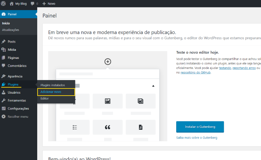Open Saiba mais sobre o Gutenberg link
The image size is (261, 160).
tap(197, 138)
